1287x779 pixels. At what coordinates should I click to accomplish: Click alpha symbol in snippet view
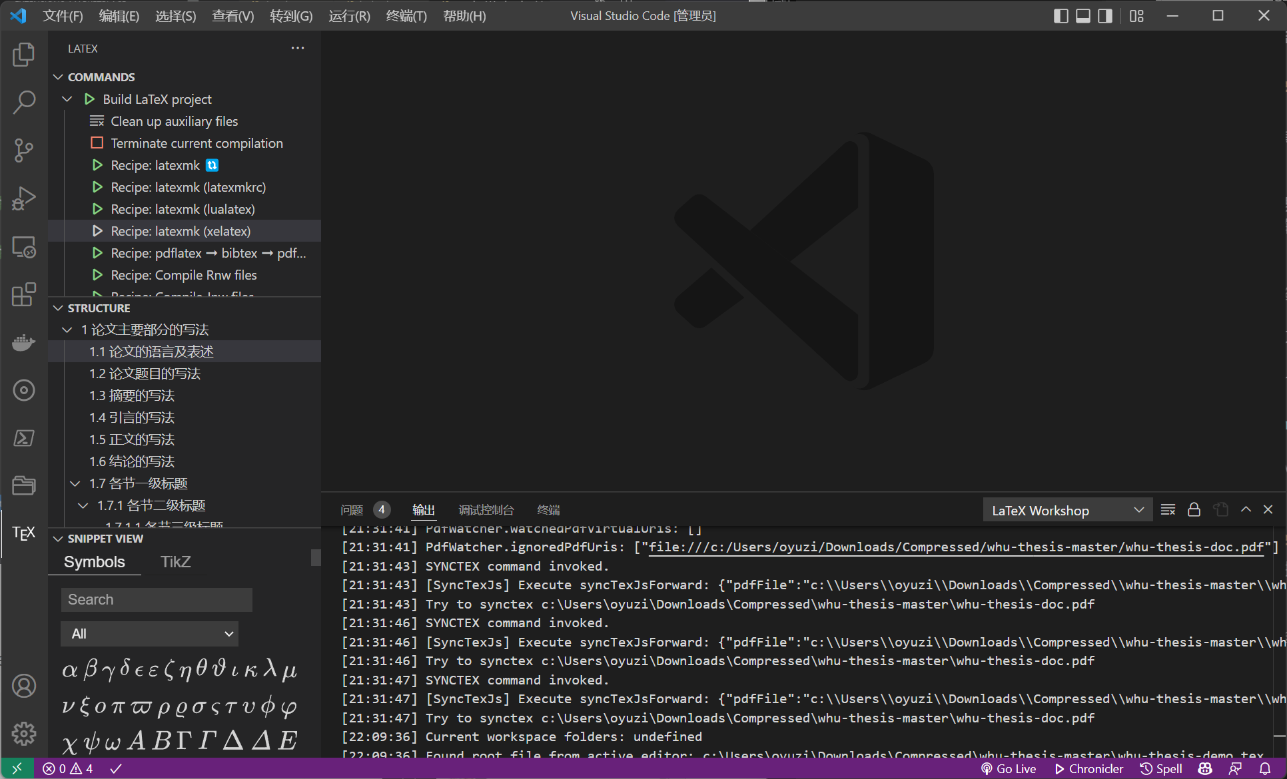click(69, 669)
